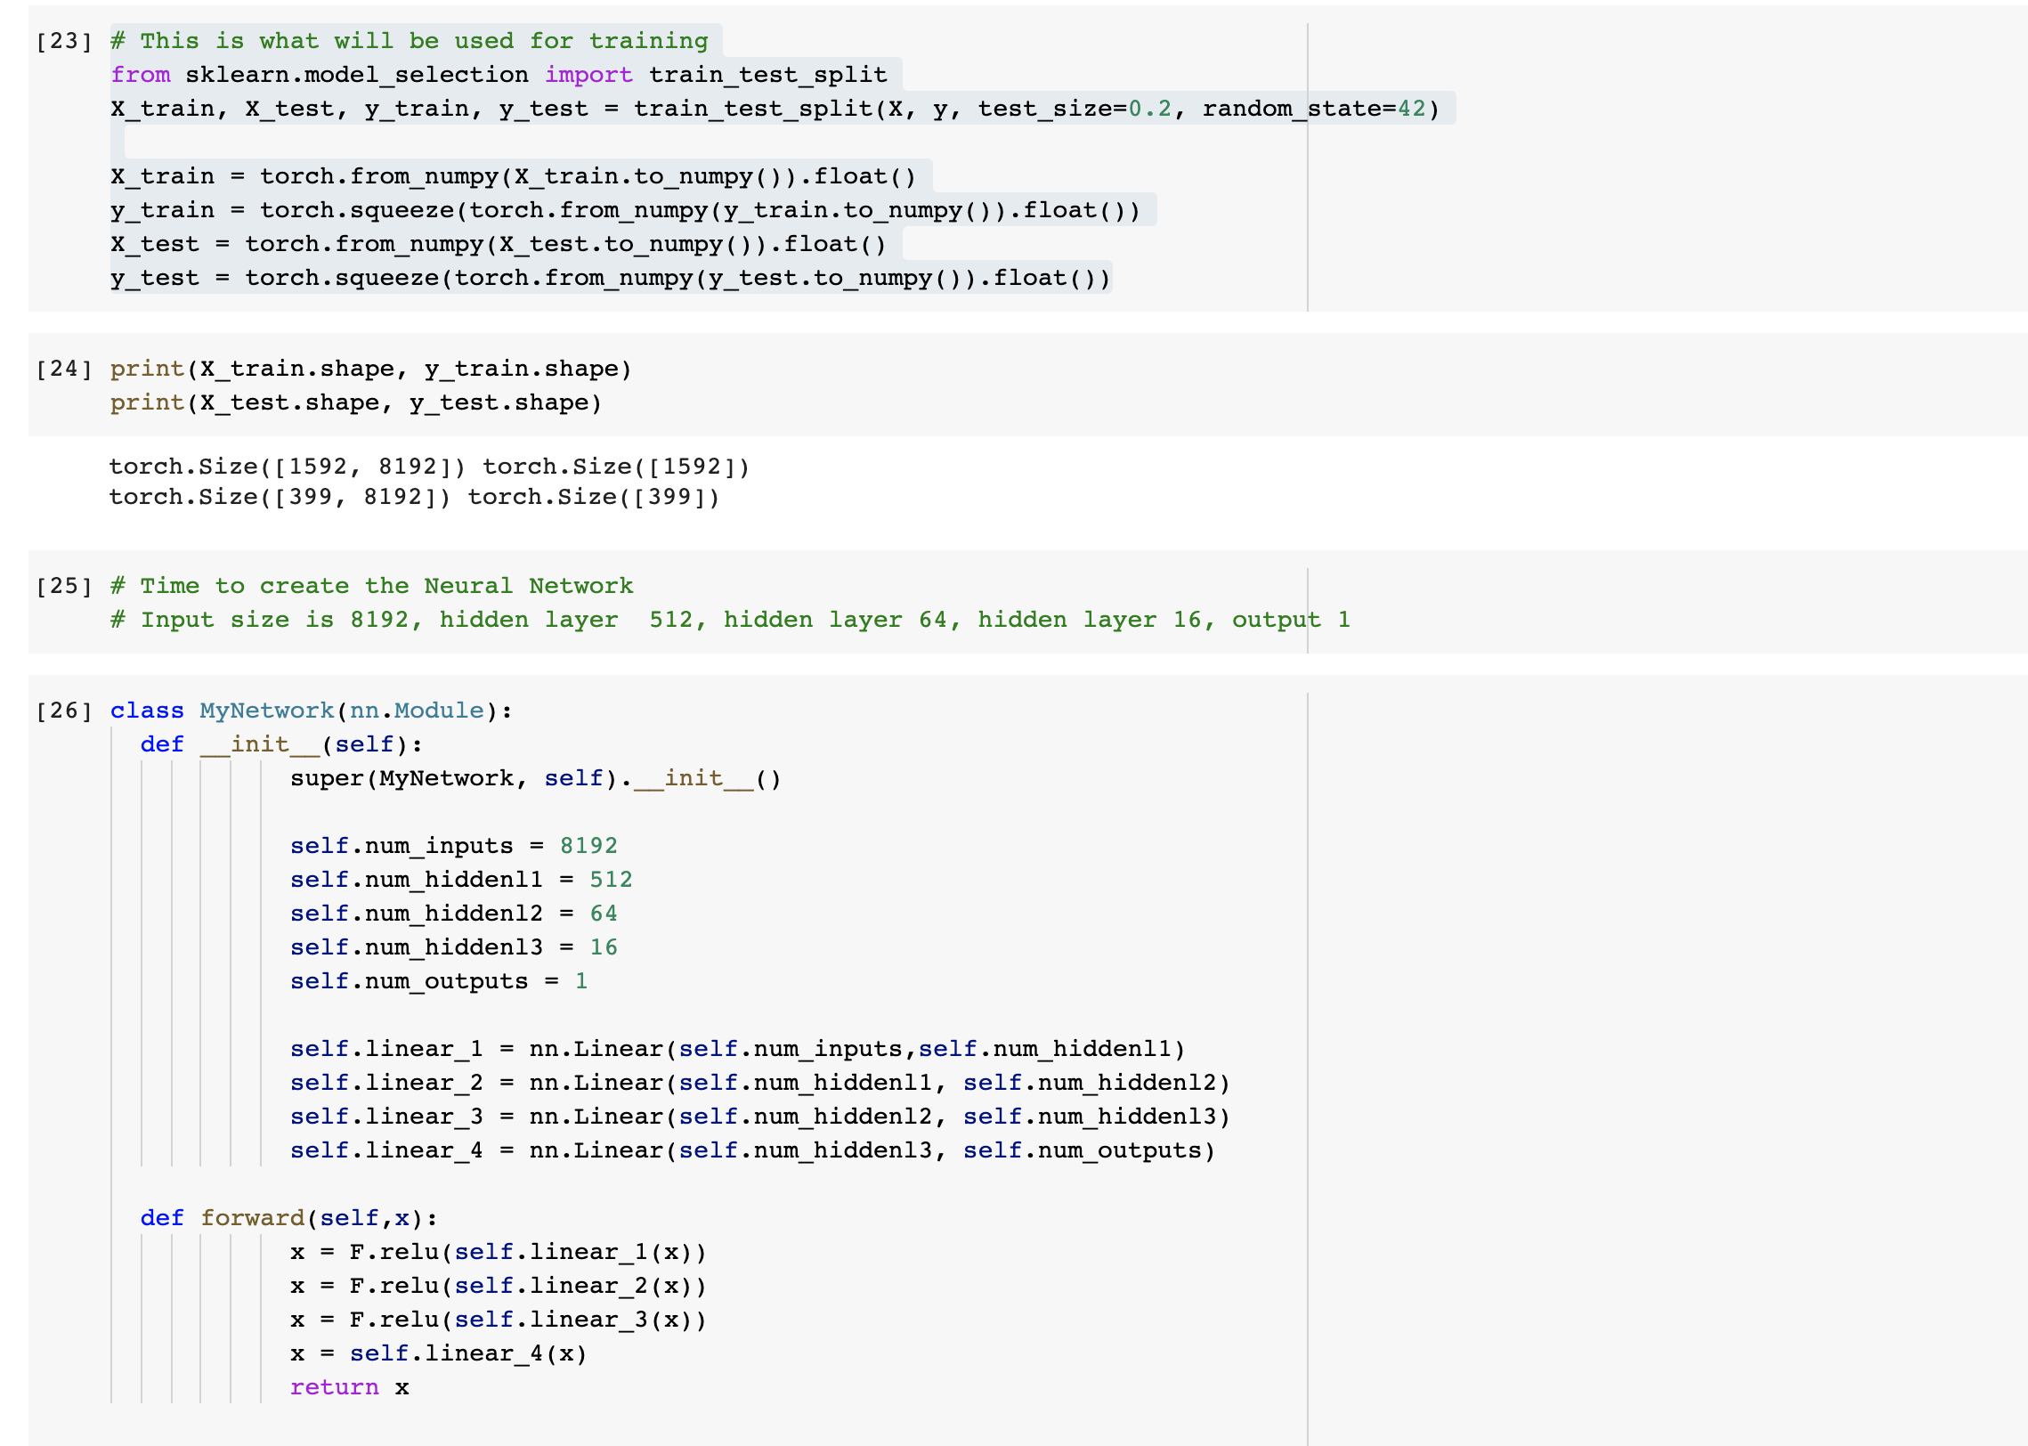The image size is (2028, 1446).
Task: Click the test_size=0.2 argument
Action: point(1074,110)
